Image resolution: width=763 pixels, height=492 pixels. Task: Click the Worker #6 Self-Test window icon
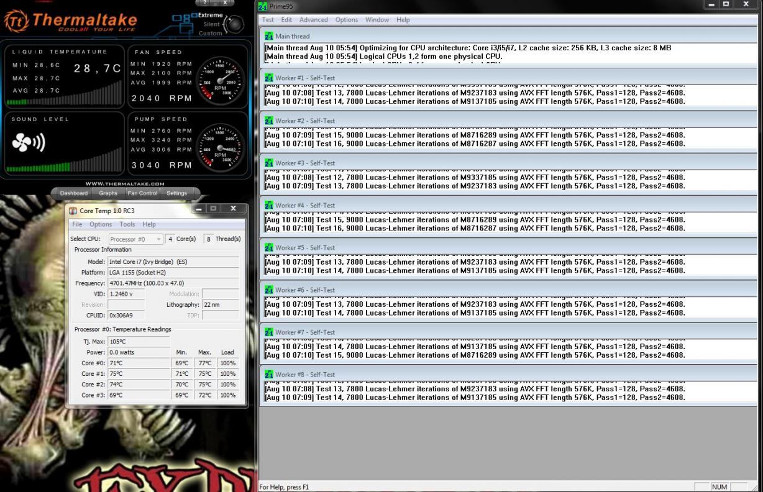268,290
